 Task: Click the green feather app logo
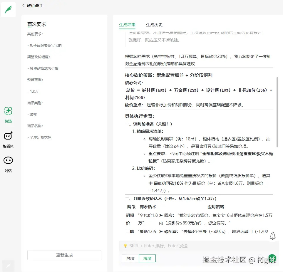pyautogui.click(x=8, y=9)
